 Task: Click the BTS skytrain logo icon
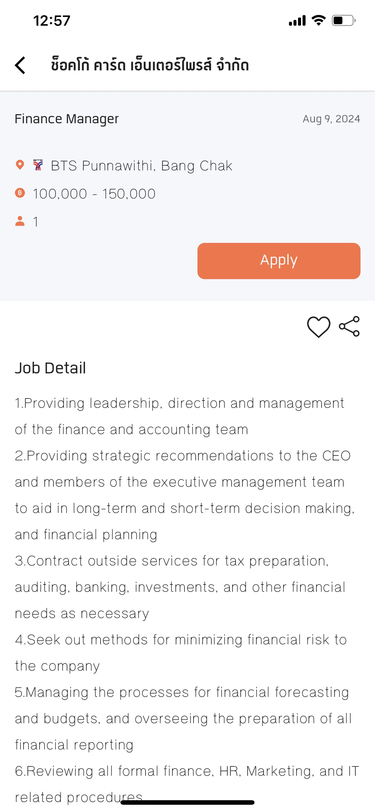pyautogui.click(x=38, y=165)
